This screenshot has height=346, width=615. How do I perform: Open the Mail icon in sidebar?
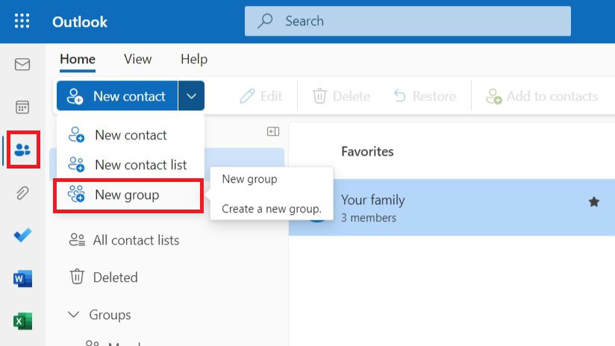tap(22, 64)
